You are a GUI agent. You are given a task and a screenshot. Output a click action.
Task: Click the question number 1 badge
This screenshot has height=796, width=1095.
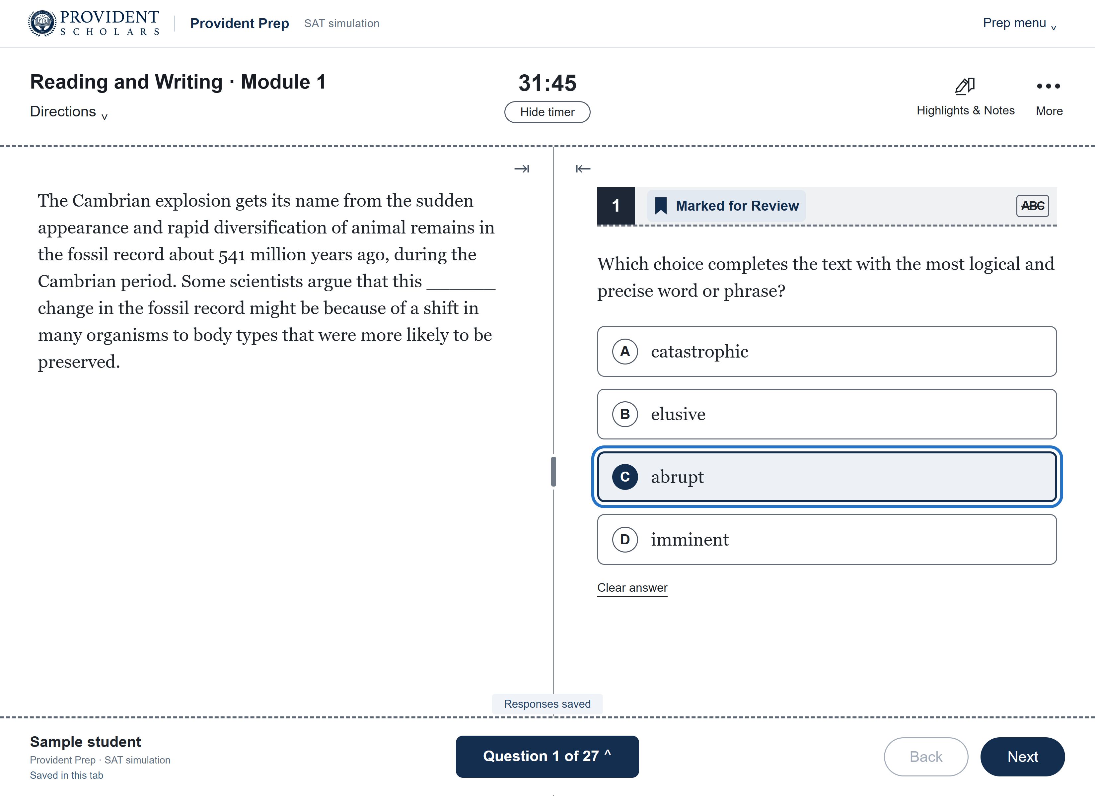616,206
